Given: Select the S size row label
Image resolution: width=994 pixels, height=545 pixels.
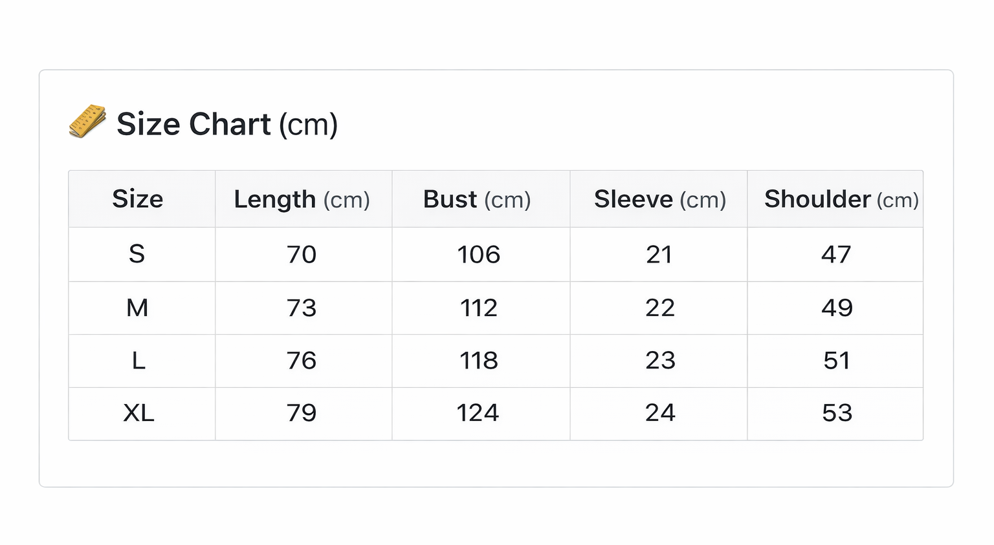Looking at the screenshot, I should 137,254.
